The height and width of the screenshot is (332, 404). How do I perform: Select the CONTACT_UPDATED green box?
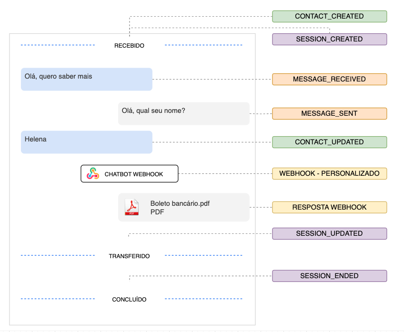(329, 142)
